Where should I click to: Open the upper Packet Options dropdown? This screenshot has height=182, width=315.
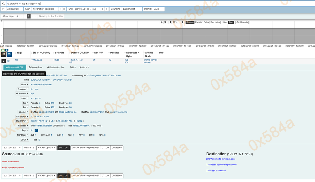point(46,147)
